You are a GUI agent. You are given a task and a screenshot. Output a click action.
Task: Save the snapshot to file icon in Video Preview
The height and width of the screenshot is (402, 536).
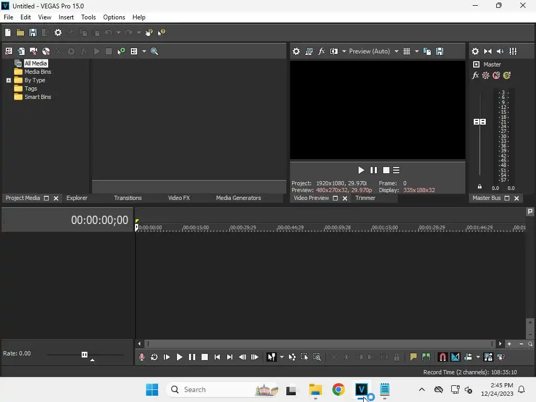click(x=440, y=51)
